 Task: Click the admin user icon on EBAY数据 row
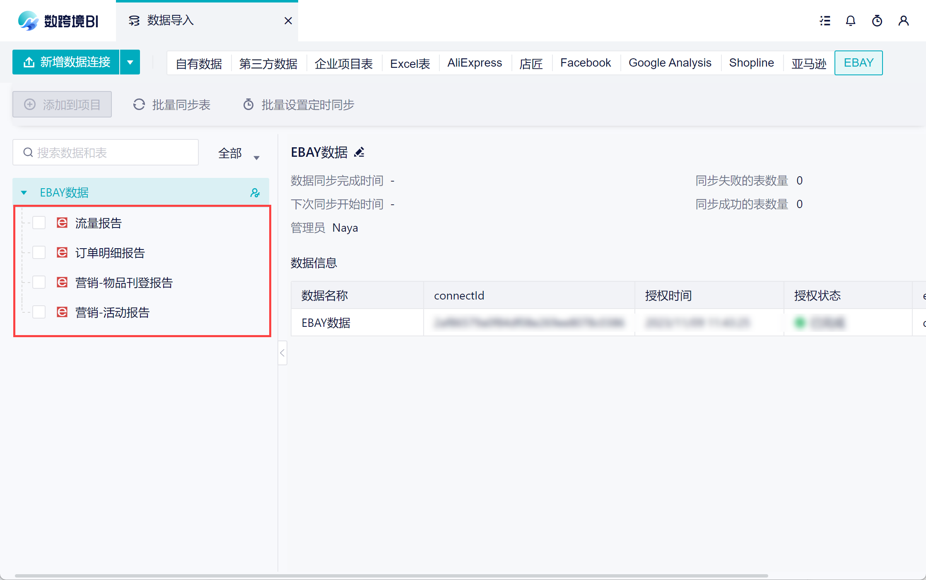[x=255, y=193]
